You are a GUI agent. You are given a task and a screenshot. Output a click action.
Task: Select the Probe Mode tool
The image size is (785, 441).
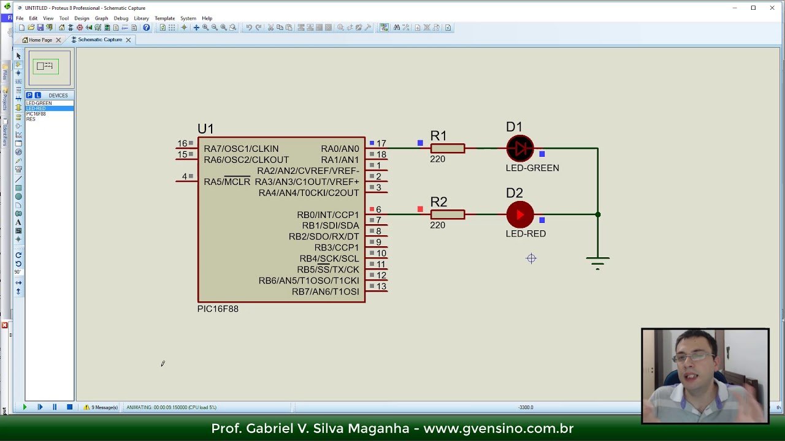pyautogui.click(x=18, y=160)
